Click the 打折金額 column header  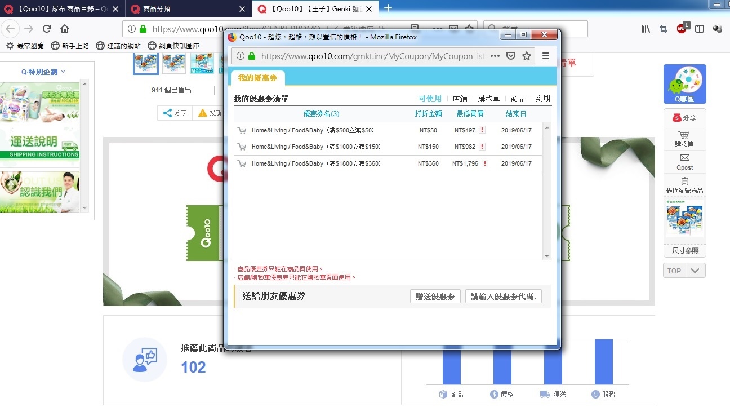click(428, 114)
